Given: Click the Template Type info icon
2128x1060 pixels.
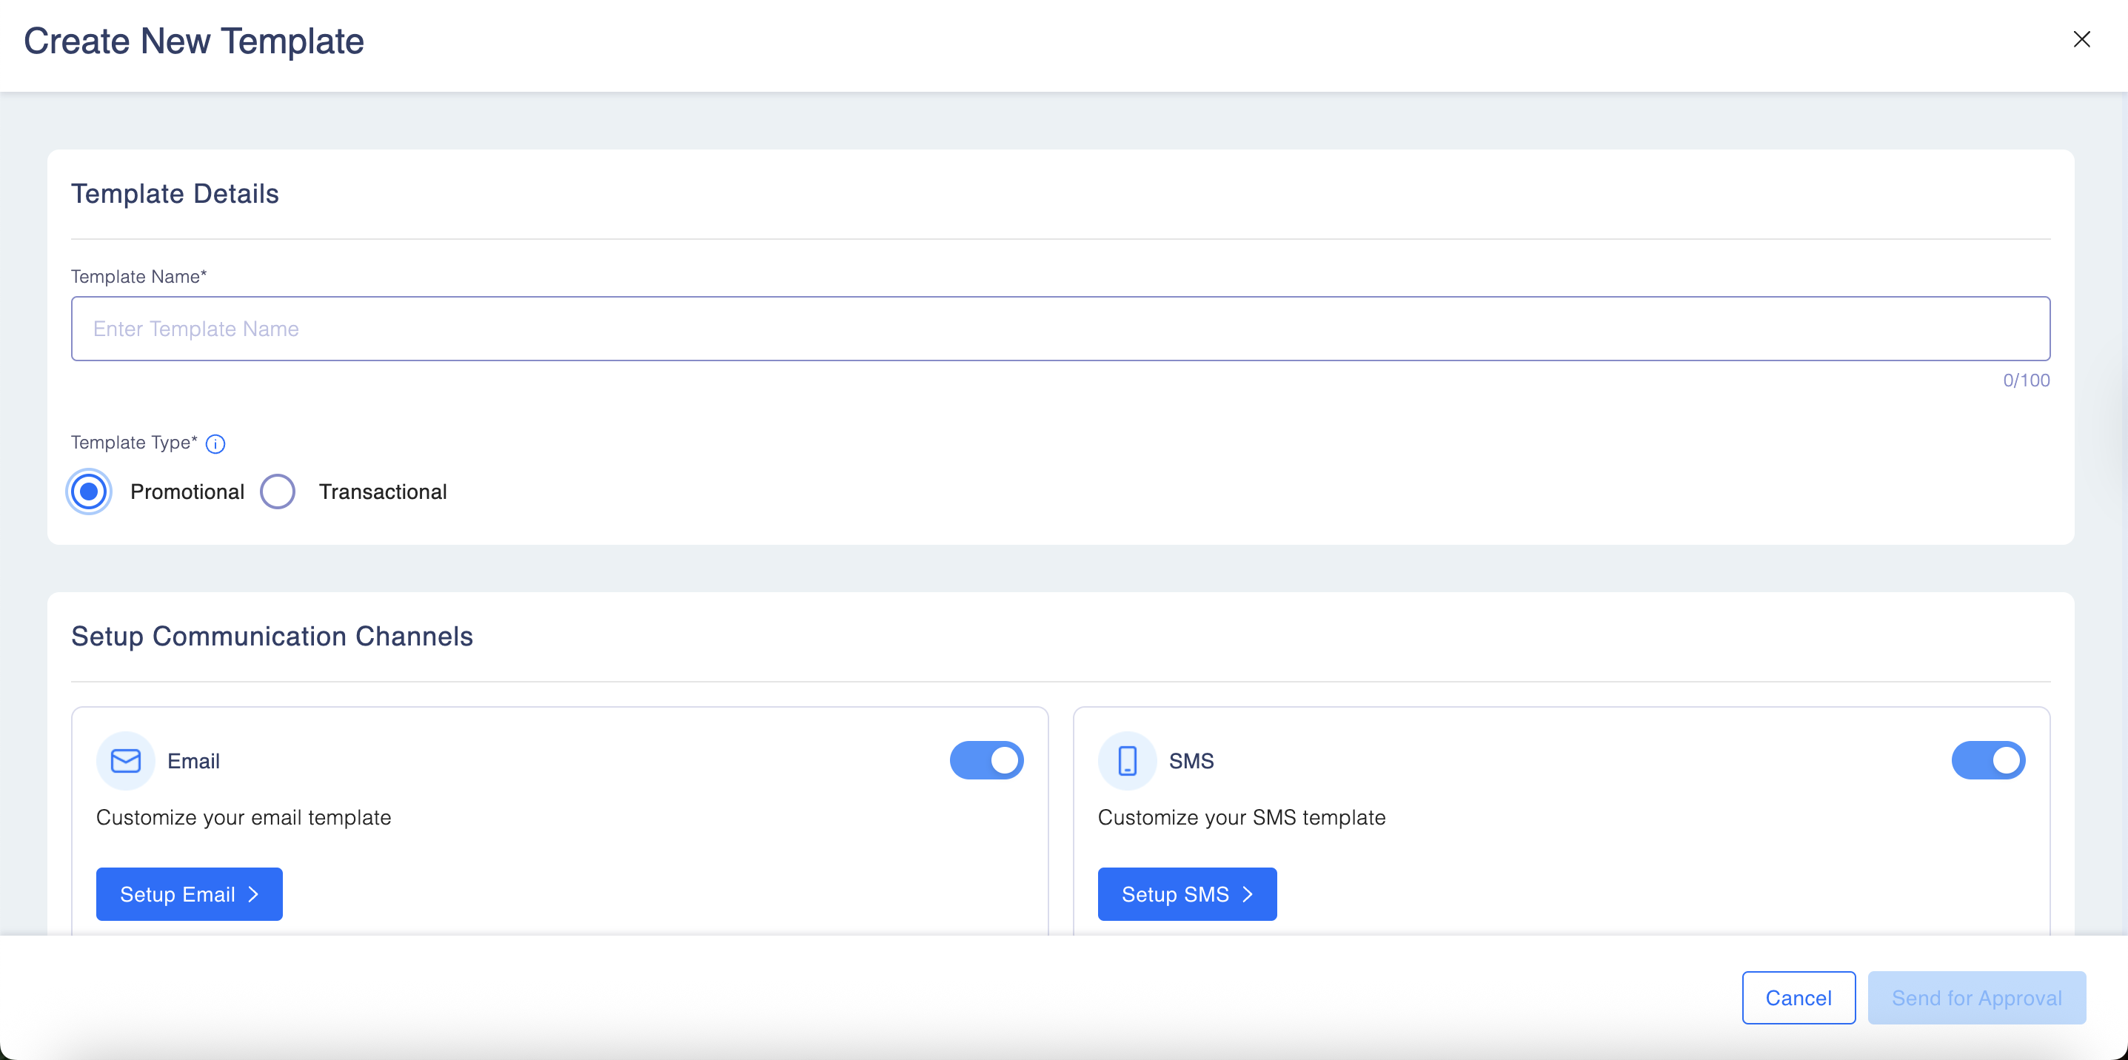Looking at the screenshot, I should 215,444.
